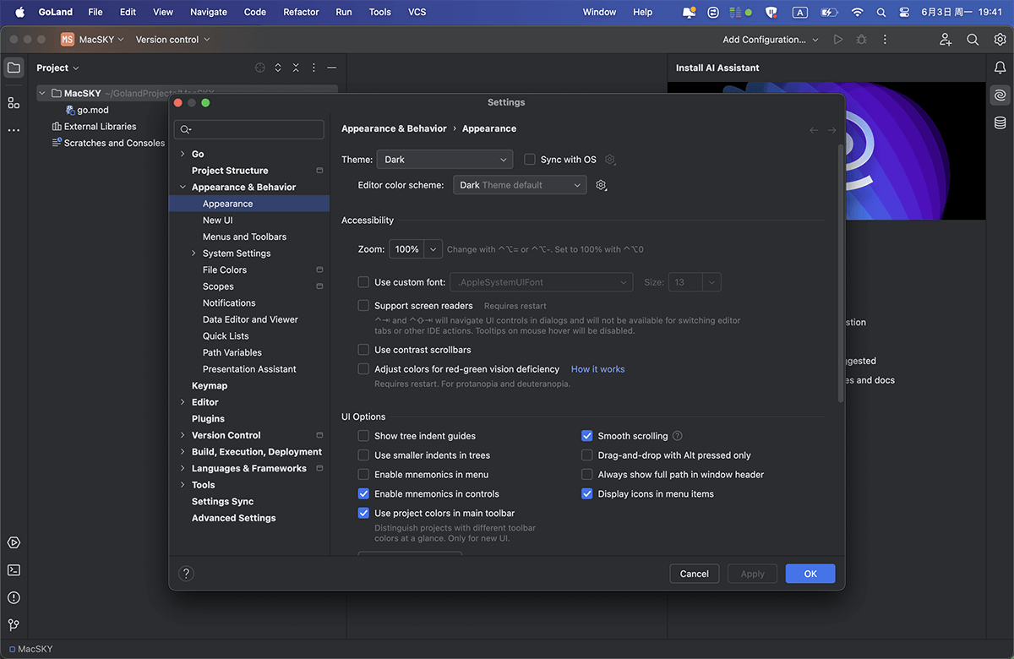Open the Git tool window icon

click(14, 625)
